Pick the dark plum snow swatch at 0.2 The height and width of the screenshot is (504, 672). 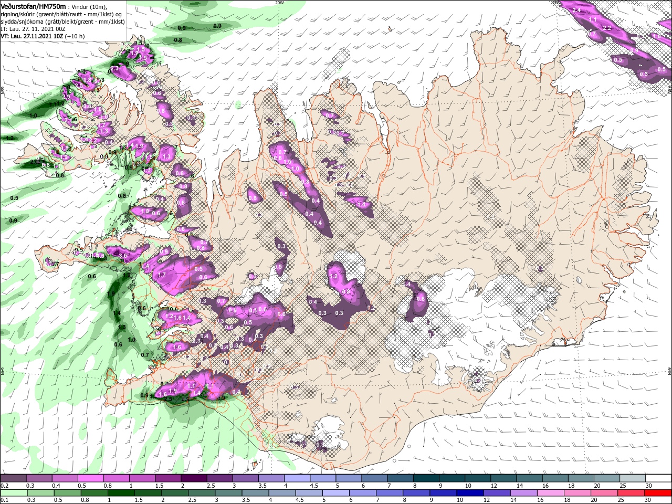(x=14, y=478)
